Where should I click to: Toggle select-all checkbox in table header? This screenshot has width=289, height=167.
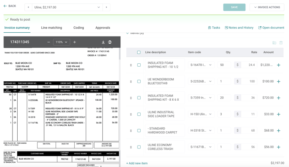(139, 53)
